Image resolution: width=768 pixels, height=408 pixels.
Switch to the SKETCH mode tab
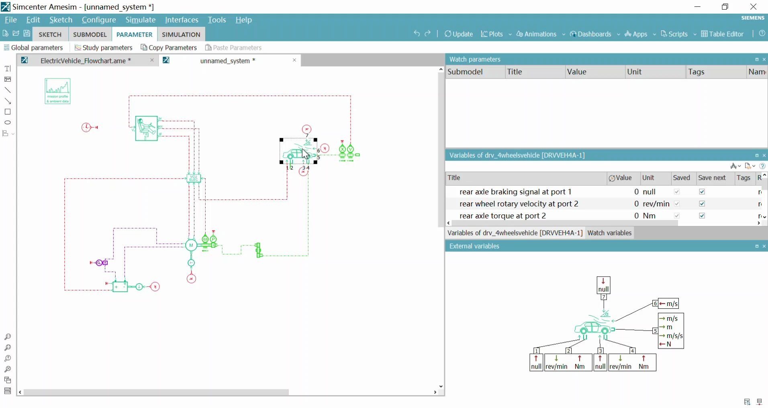point(50,35)
